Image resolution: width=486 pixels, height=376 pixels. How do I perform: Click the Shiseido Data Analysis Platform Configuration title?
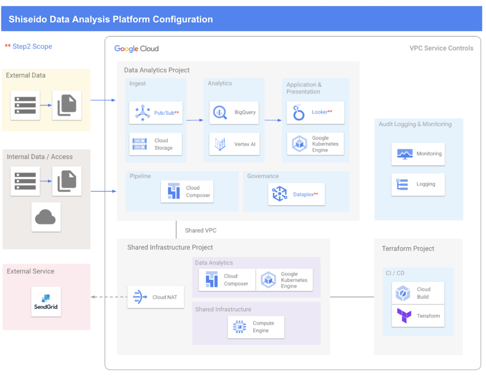click(x=111, y=19)
